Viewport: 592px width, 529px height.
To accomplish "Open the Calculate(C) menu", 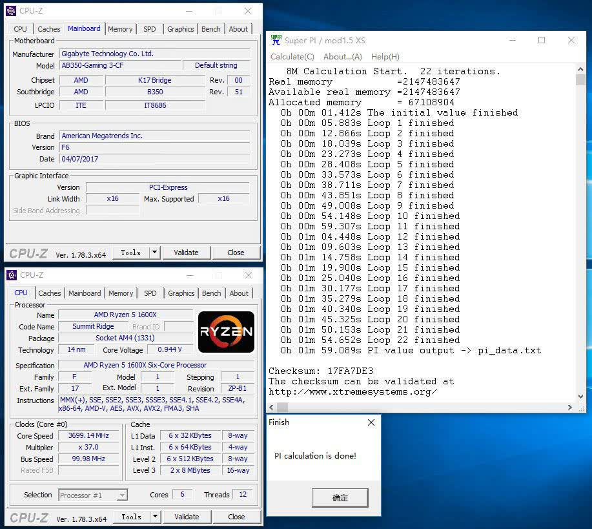I will 292,57.
